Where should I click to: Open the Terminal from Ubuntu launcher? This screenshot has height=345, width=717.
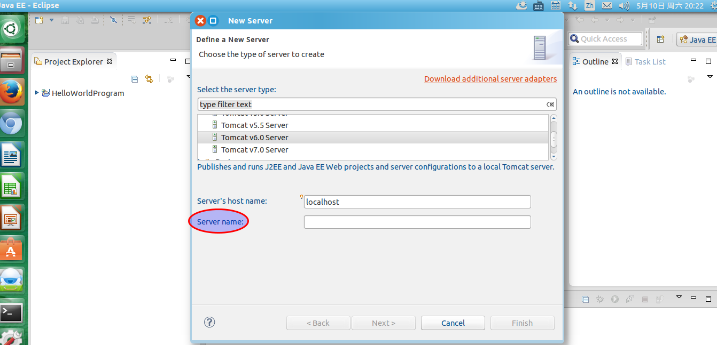click(x=12, y=312)
